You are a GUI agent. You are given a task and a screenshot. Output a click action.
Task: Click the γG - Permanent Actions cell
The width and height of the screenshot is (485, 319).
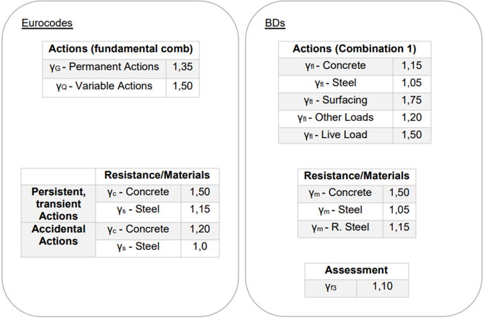coord(104,66)
